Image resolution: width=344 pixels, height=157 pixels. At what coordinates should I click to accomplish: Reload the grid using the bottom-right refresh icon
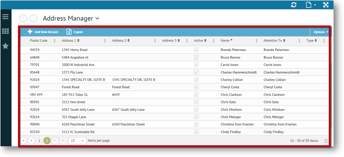coord(326,141)
